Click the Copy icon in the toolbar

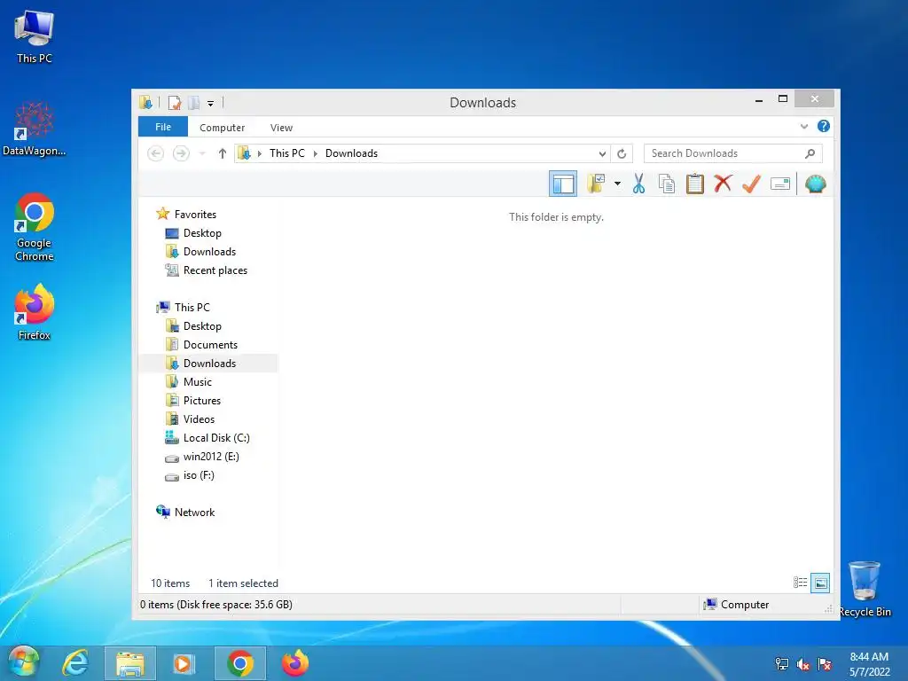coord(667,184)
